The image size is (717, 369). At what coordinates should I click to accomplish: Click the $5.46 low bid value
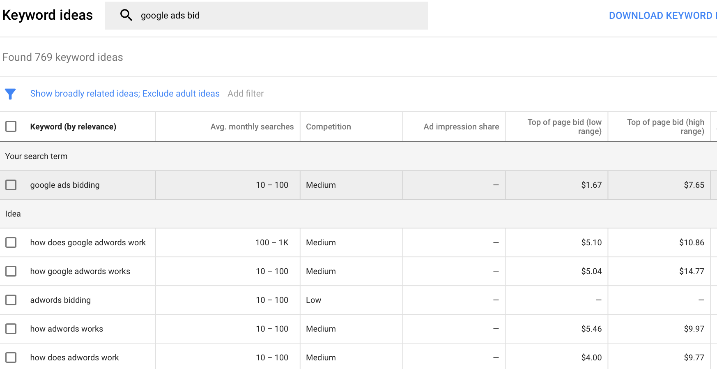click(x=591, y=329)
